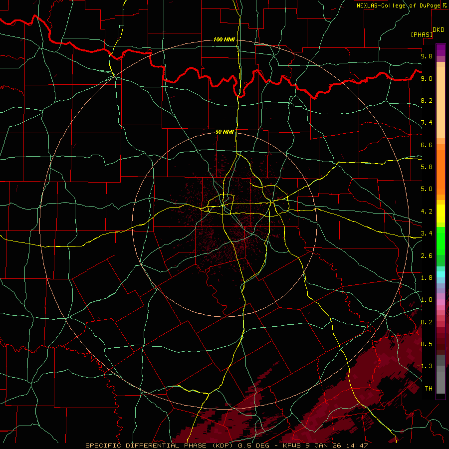Click the KFWS 9 JAN 26 14:47 timestamp
Image resolution: width=449 pixels, height=449 pixels.
[x=326, y=446]
